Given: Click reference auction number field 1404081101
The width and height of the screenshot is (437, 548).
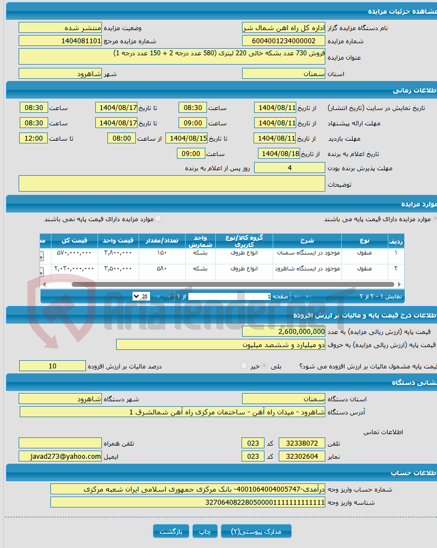Looking at the screenshot, I should click(x=60, y=41).
